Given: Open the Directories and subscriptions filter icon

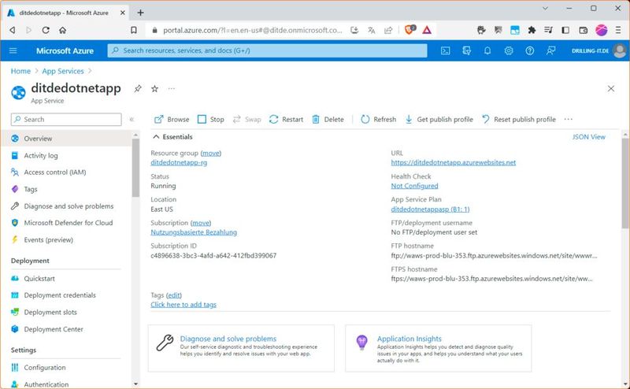Looking at the screenshot, I should point(466,50).
